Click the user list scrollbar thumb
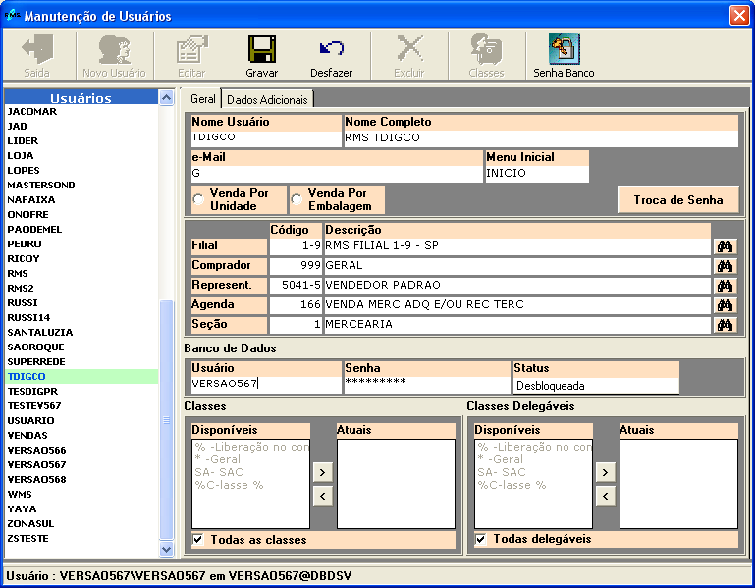The height and width of the screenshot is (588, 755). point(167,419)
